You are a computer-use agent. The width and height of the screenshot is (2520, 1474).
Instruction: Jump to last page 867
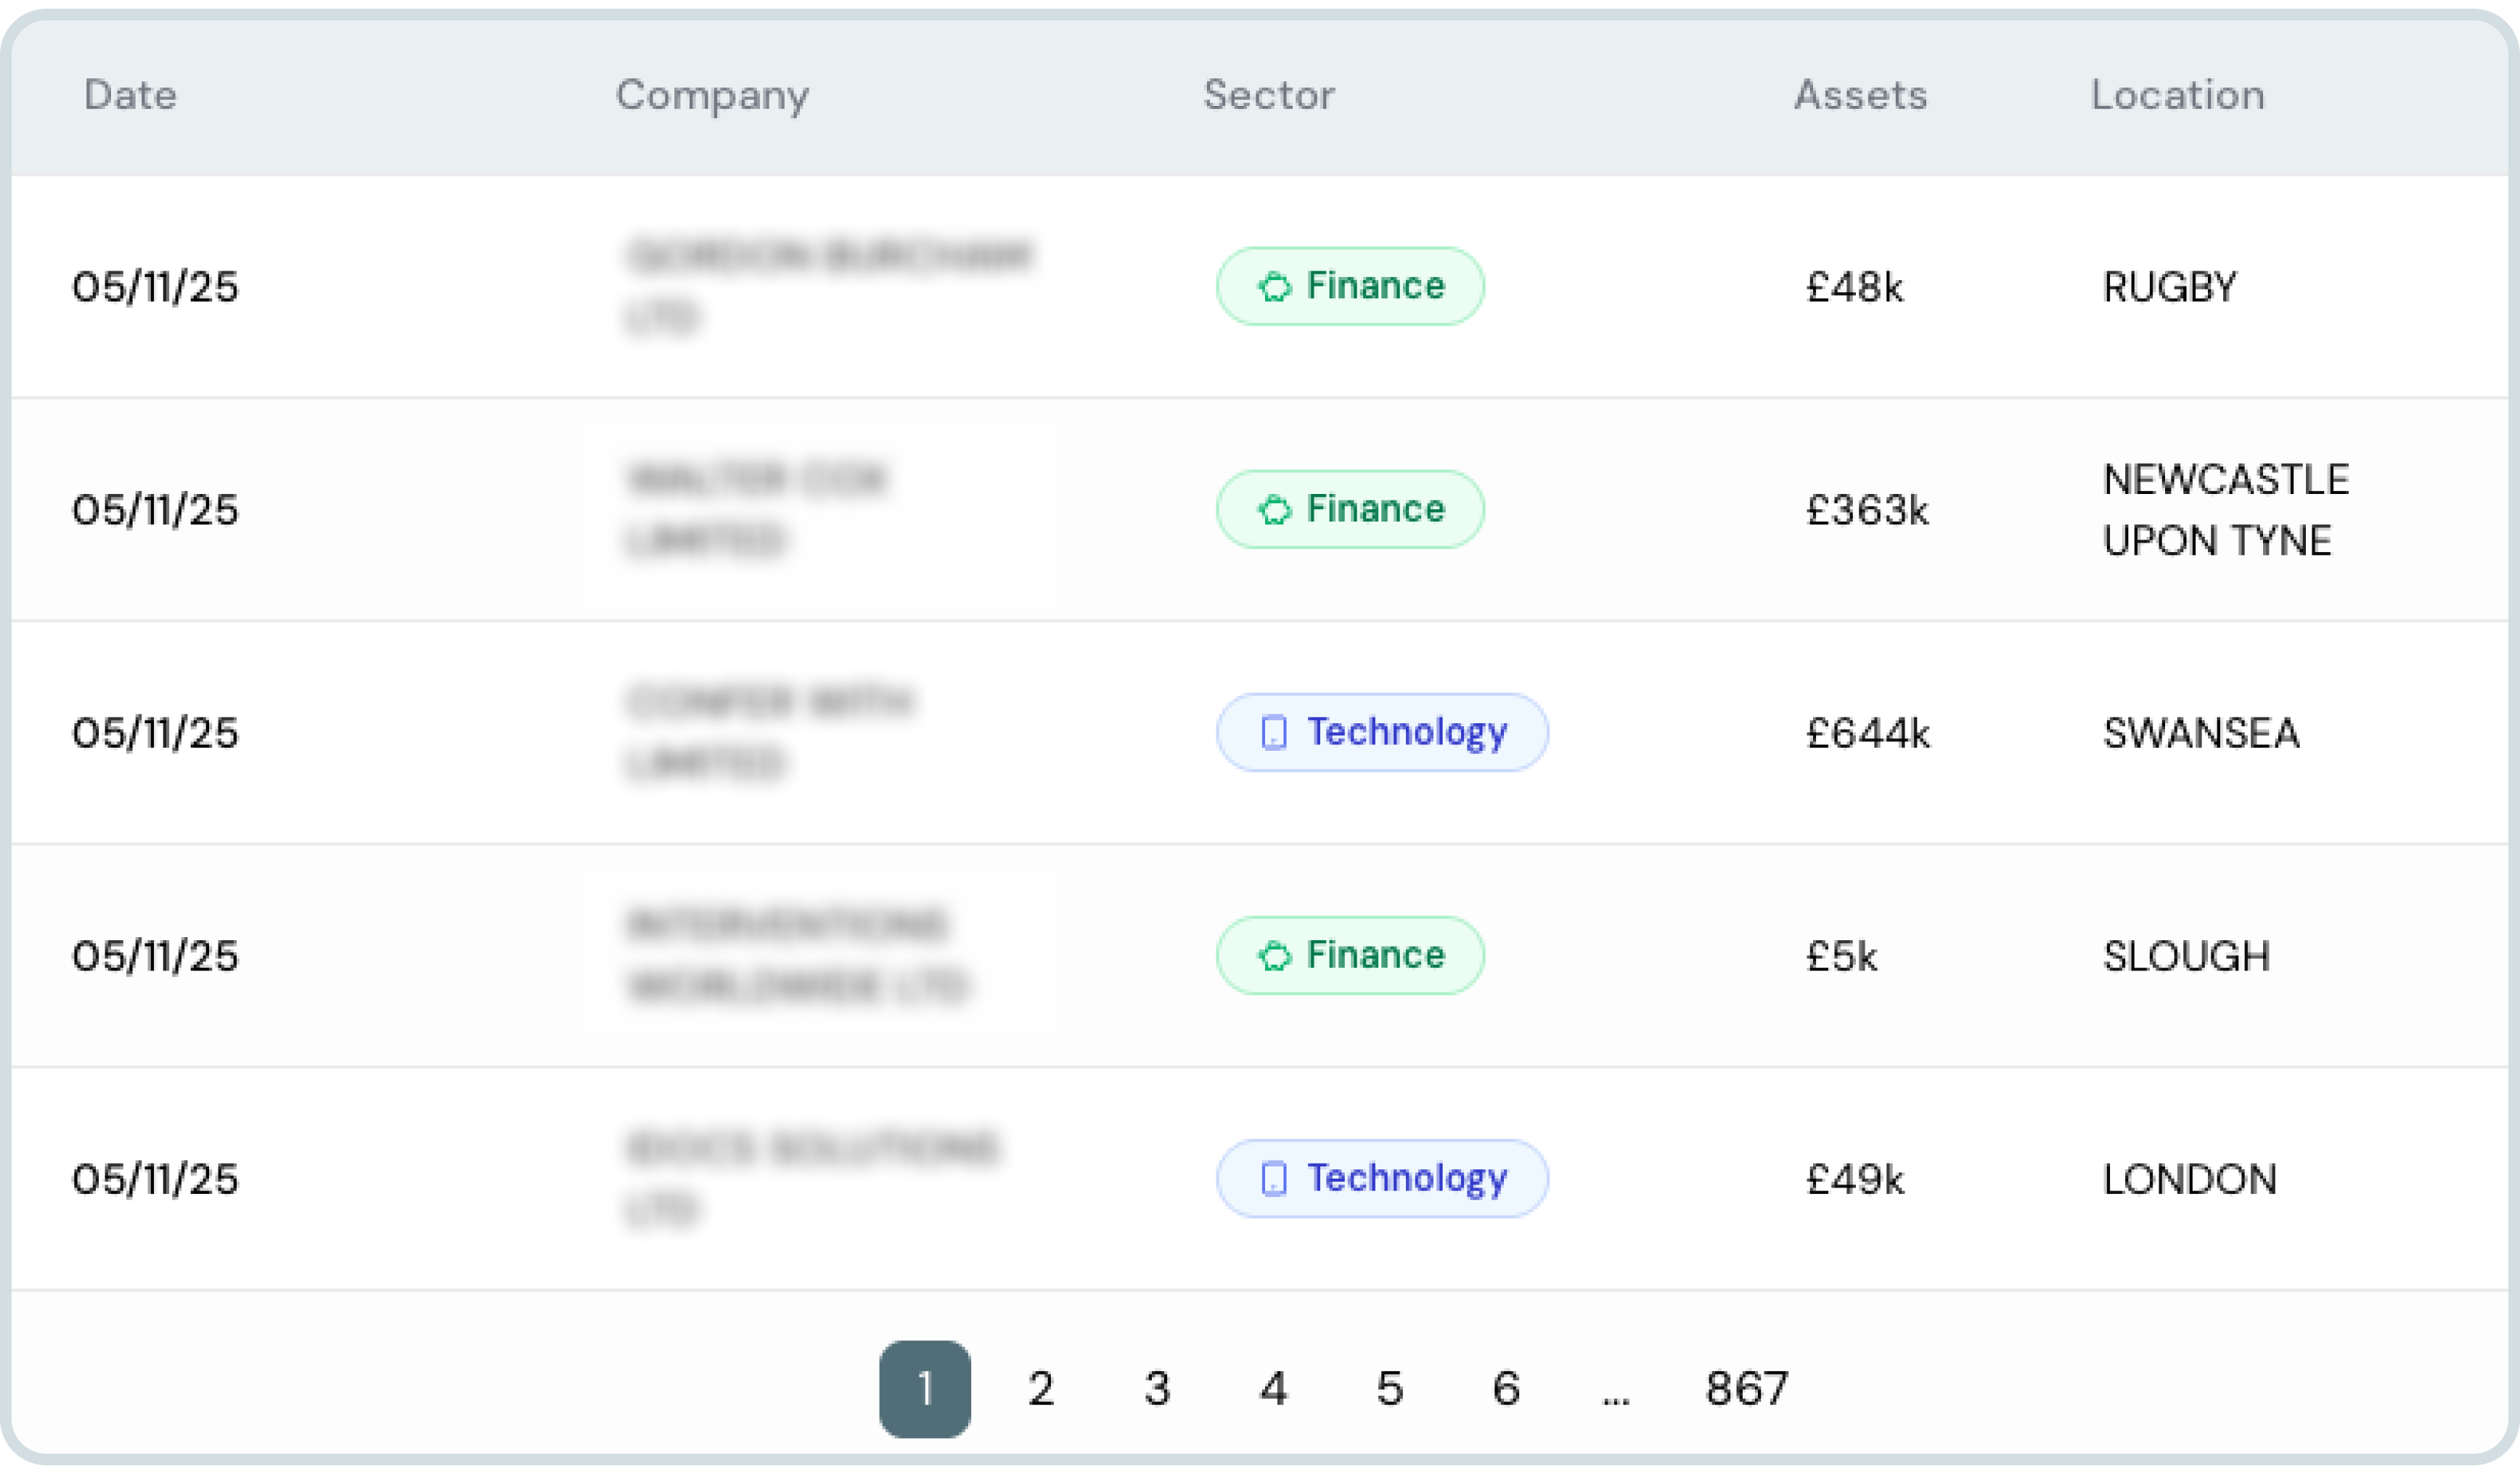[1746, 1388]
